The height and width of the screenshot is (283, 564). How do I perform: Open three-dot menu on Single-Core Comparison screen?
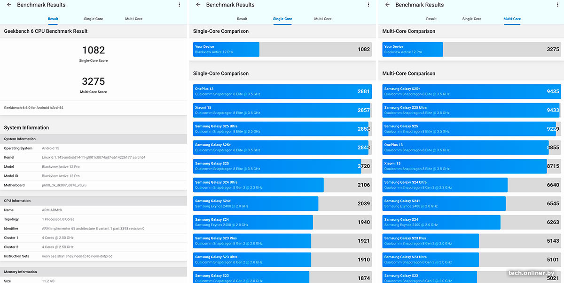click(x=368, y=5)
